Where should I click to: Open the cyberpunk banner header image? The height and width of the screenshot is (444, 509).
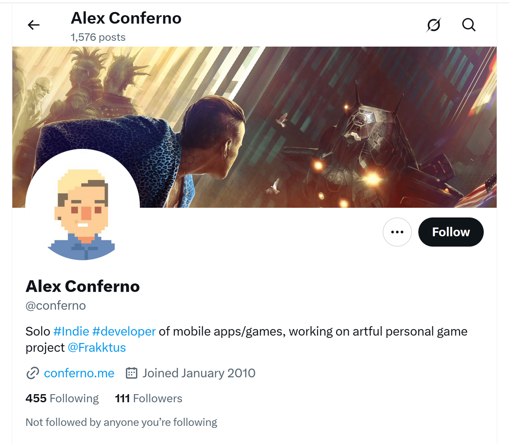click(254, 127)
